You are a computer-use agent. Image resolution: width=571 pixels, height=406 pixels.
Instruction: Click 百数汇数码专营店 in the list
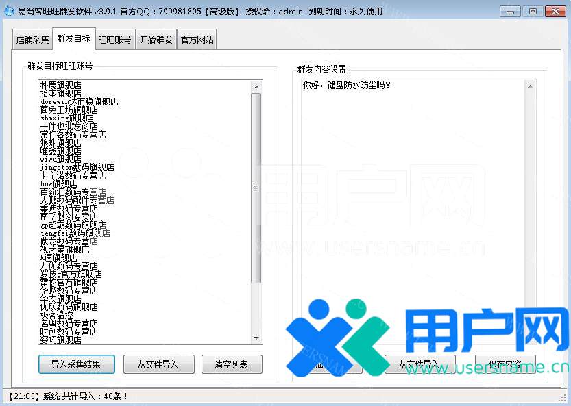coord(73,192)
